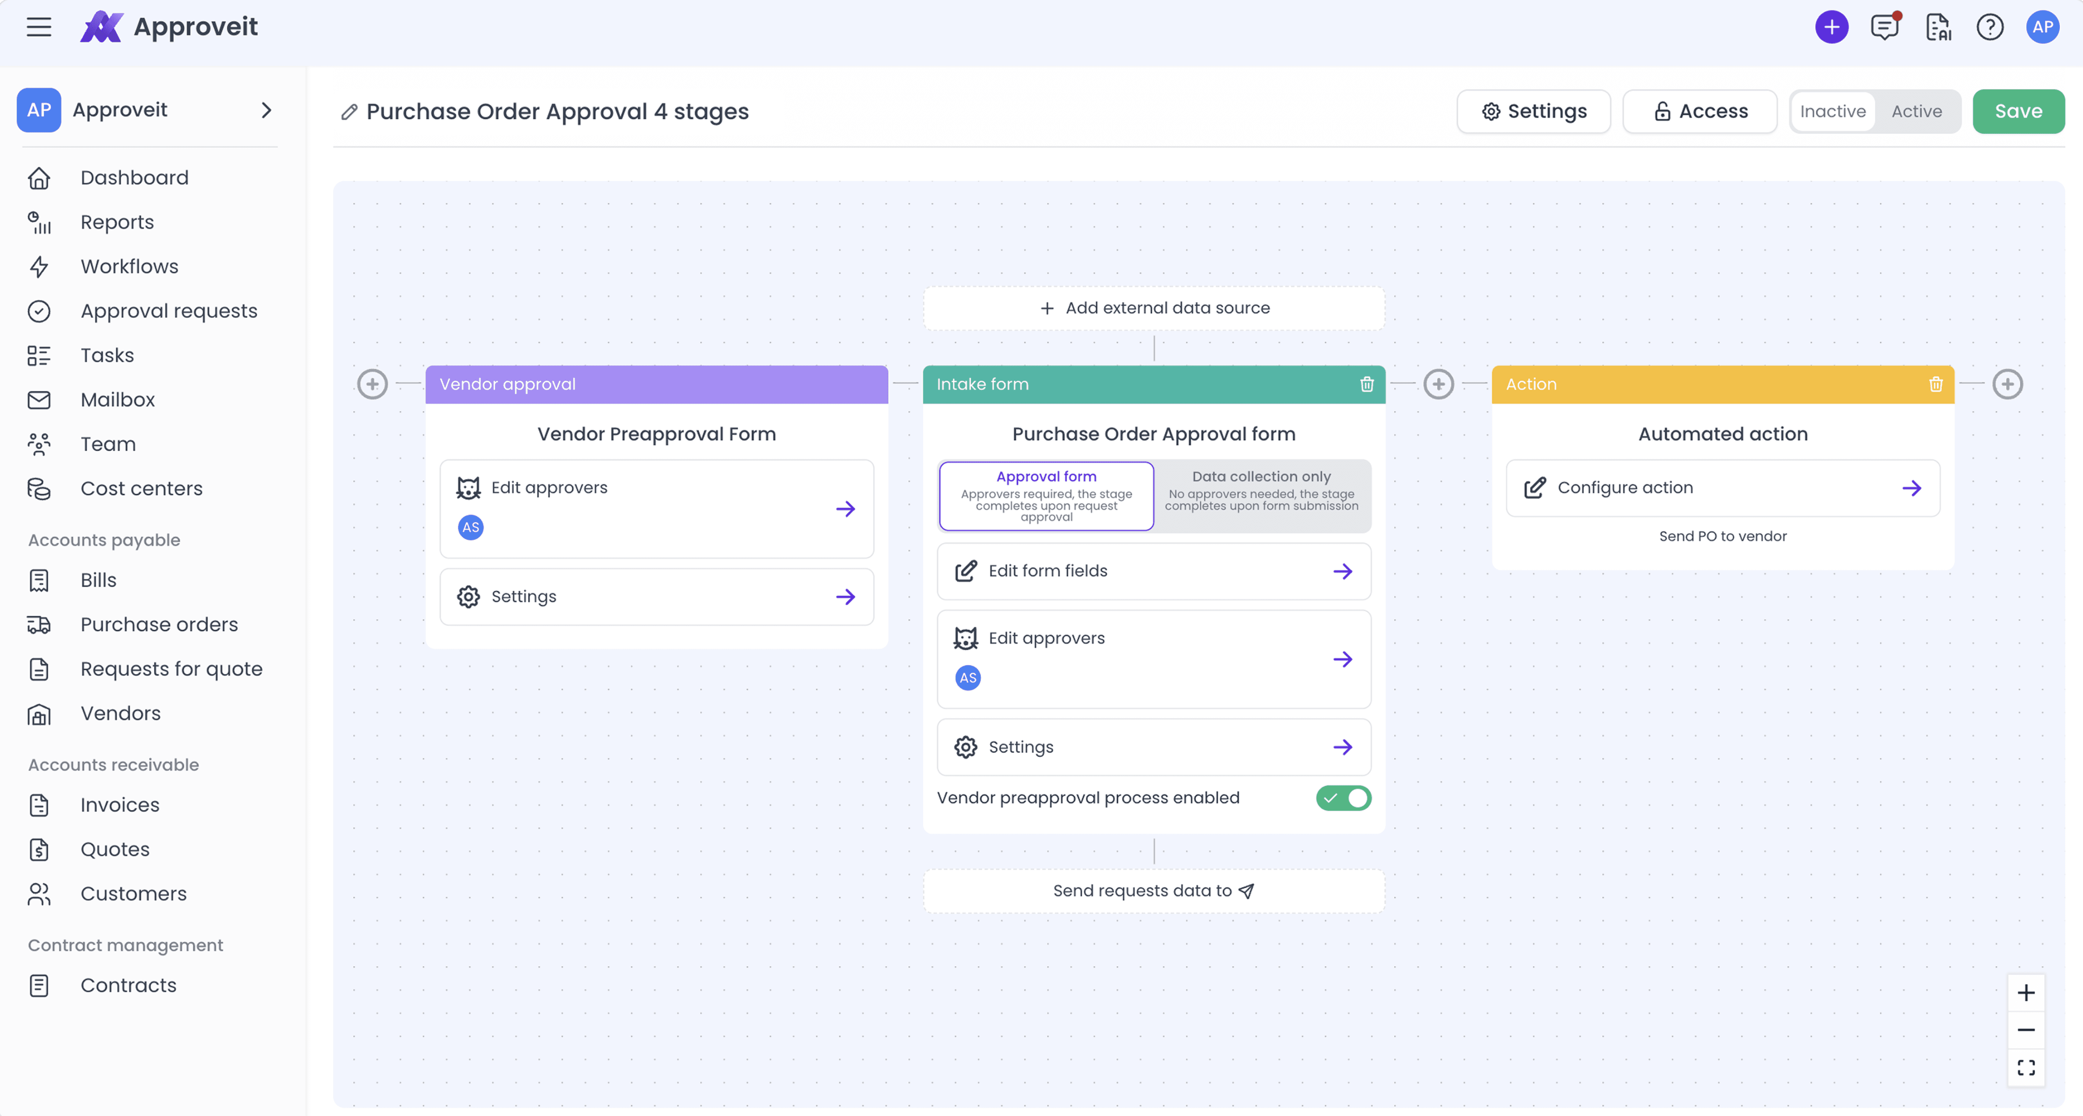The width and height of the screenshot is (2083, 1116).
Task: Click the Purchase Order Approval 4 stages title
Action: (557, 111)
